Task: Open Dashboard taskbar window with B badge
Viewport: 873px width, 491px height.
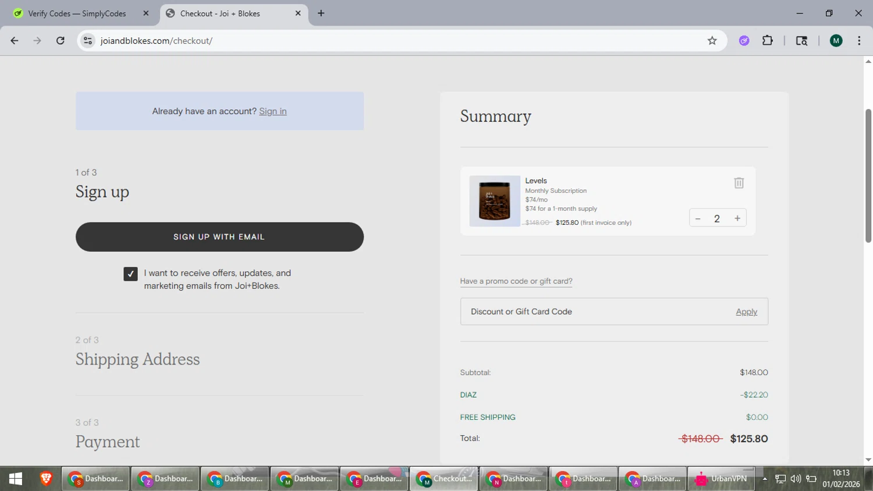Action: click(x=235, y=479)
